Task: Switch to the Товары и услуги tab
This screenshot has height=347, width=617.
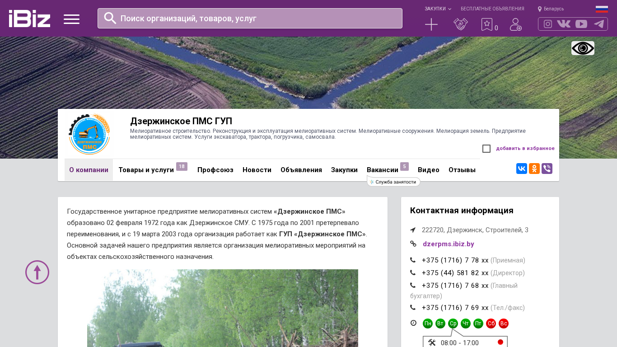Action: 146,170
